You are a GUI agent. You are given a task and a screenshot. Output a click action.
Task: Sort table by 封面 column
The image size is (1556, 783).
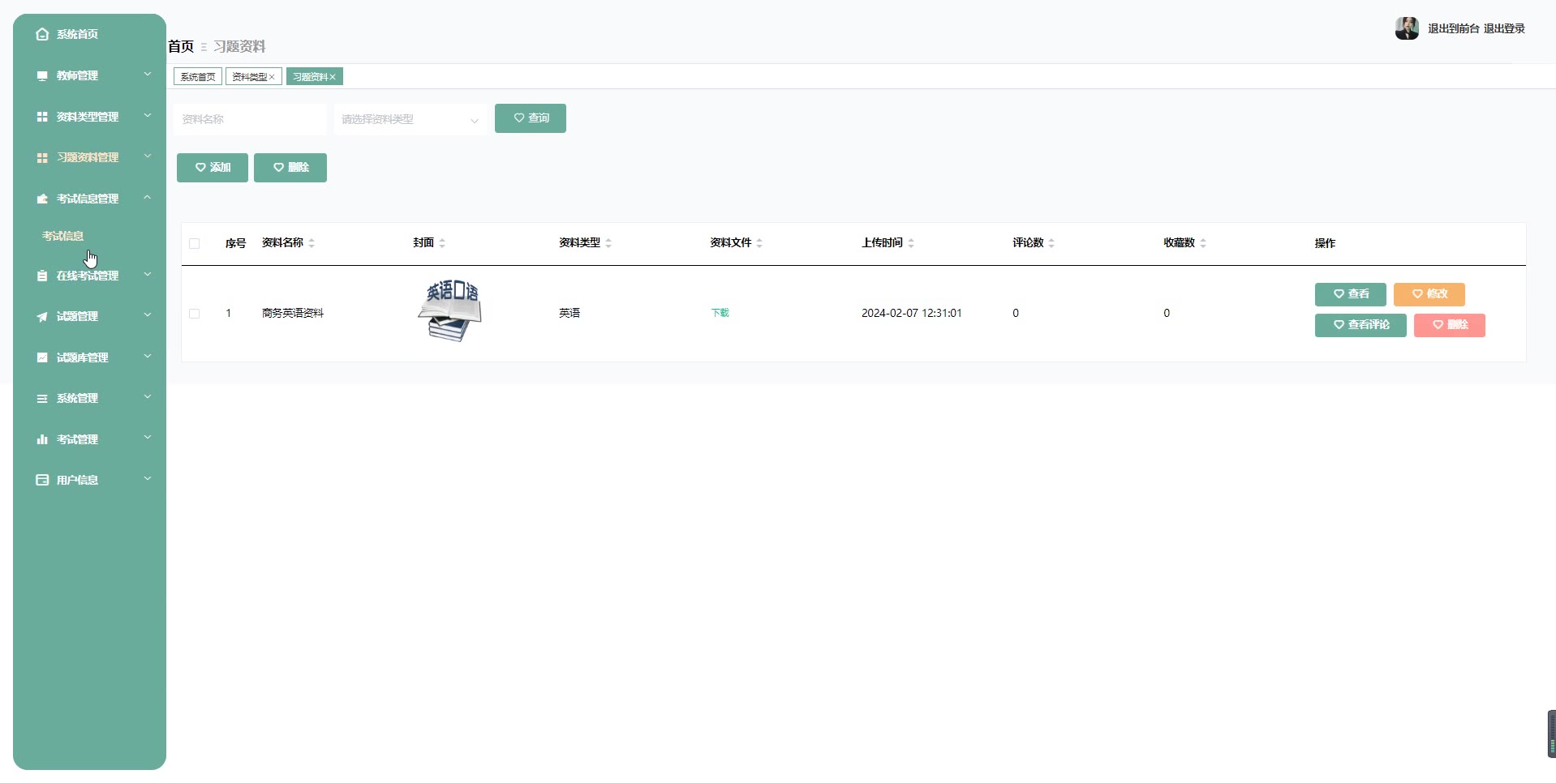pos(442,243)
